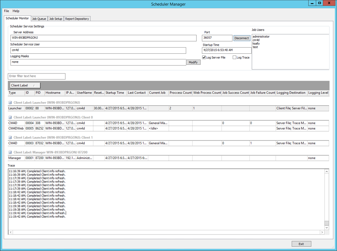The width and height of the screenshot is (337, 251).
Task: Collapse the Launcher Client 0 group
Action: pyautogui.click(x=10, y=117)
